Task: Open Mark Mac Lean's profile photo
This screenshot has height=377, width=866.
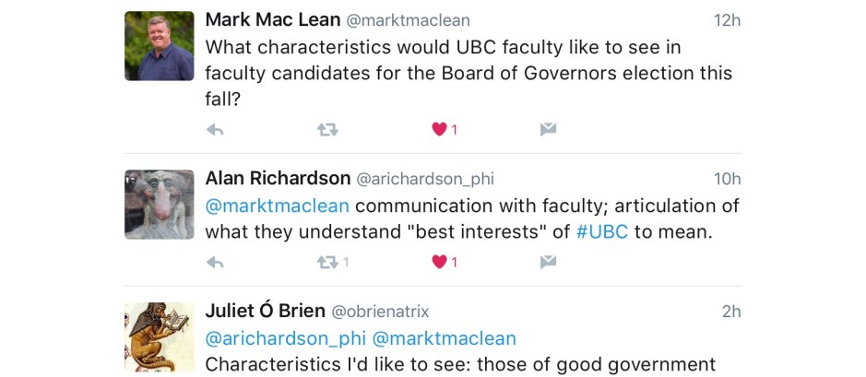Action: (160, 46)
